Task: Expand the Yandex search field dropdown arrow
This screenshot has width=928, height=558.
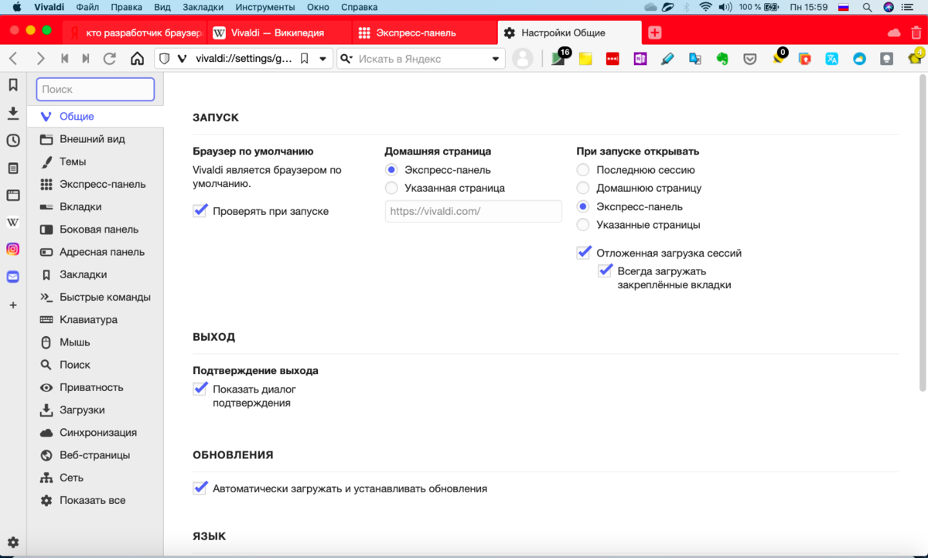Action: click(496, 59)
